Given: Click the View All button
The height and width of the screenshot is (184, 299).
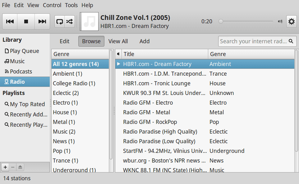Looking at the screenshot, I should click(118, 41).
